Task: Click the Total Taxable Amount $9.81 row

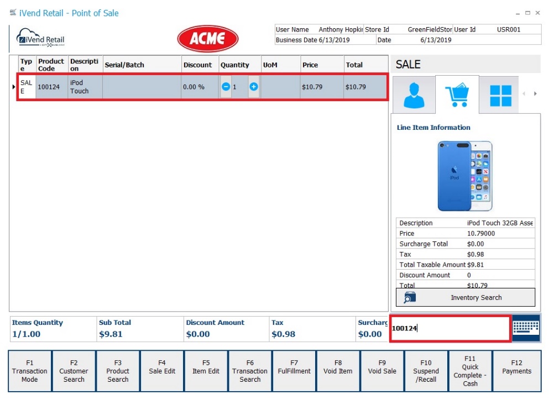Action: click(x=466, y=265)
